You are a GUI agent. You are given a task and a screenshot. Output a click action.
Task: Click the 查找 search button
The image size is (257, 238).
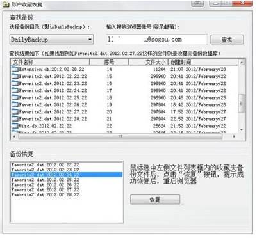click(x=227, y=40)
